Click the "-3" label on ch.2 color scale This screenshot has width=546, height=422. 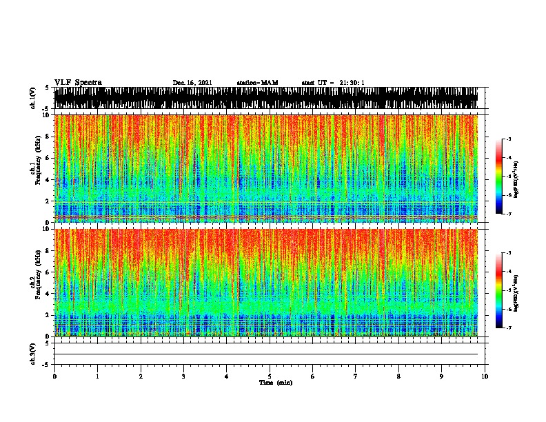(509, 253)
